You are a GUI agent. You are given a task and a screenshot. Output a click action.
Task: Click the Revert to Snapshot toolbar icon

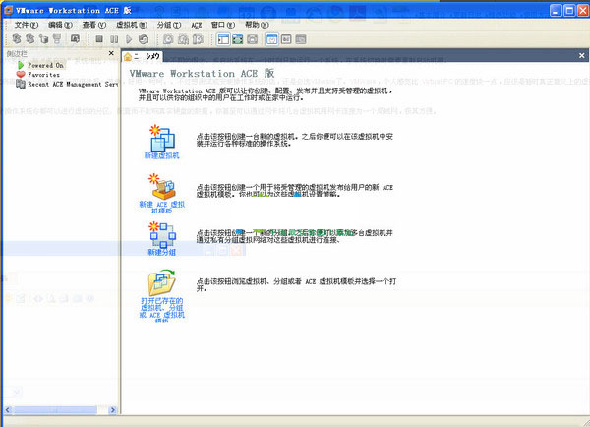click(x=183, y=39)
